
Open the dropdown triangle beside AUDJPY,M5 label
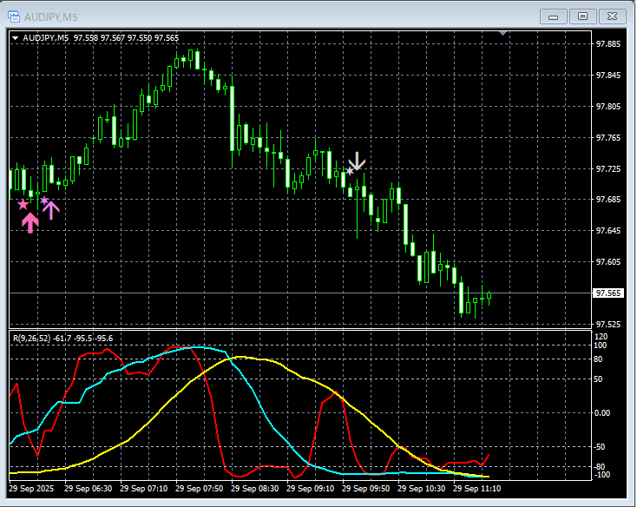click(x=15, y=38)
